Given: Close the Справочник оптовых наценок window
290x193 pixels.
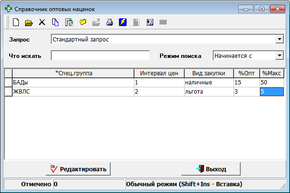Looking at the screenshot, I should pyautogui.click(x=277, y=9).
